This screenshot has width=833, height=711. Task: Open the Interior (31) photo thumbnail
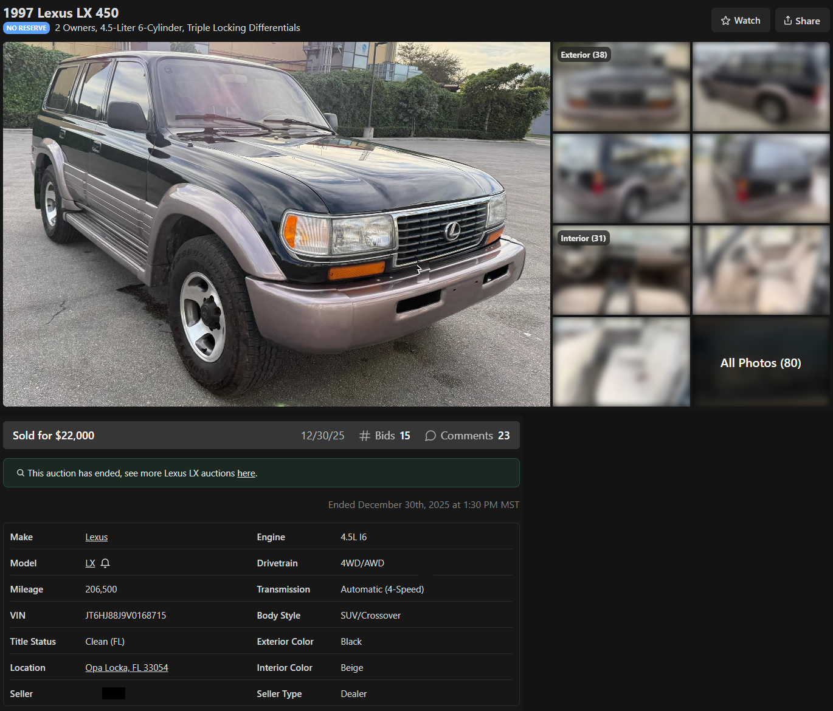(621, 270)
